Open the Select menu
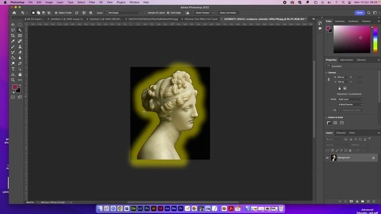Viewport: 381px width, 214px height. tap(81, 2)
